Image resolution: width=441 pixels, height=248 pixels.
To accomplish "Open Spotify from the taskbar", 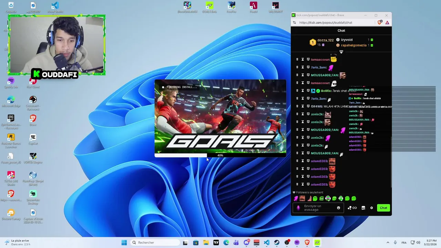I will point(297,242).
